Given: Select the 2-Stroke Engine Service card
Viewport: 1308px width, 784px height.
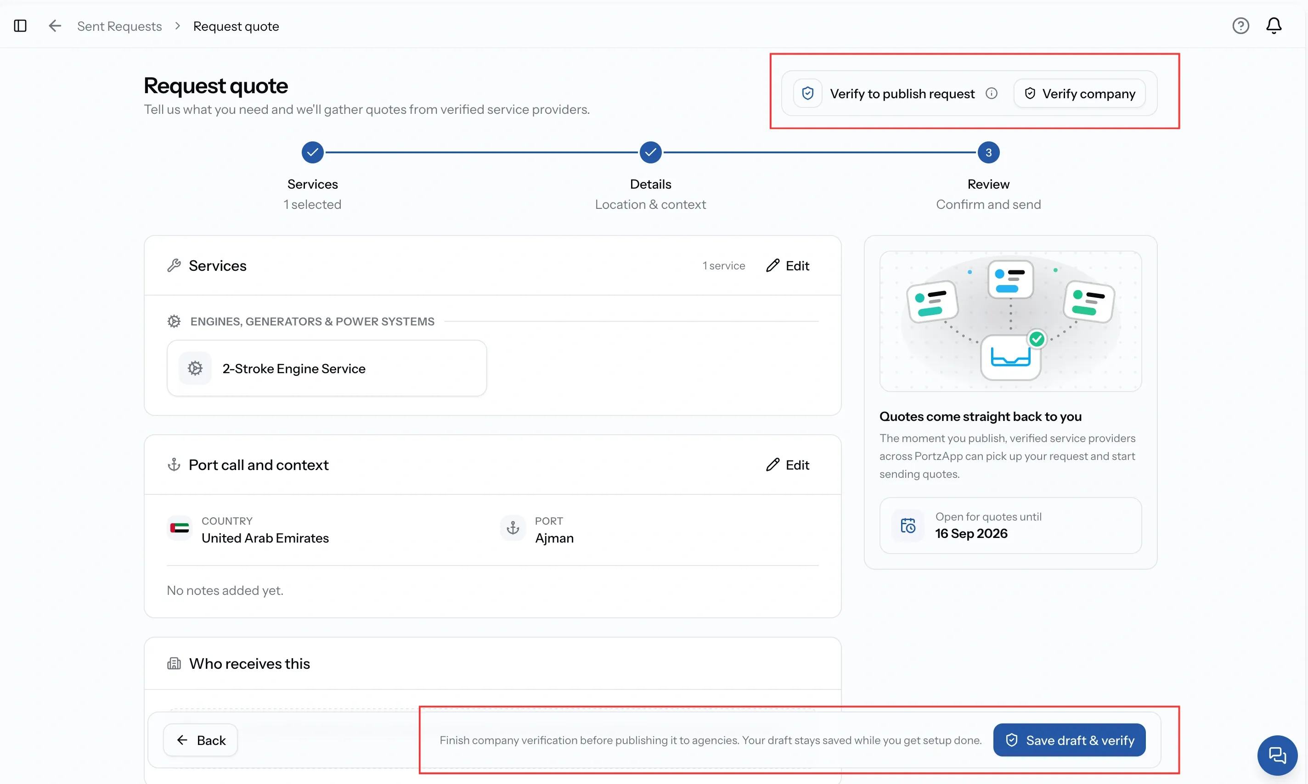Looking at the screenshot, I should pyautogui.click(x=327, y=368).
